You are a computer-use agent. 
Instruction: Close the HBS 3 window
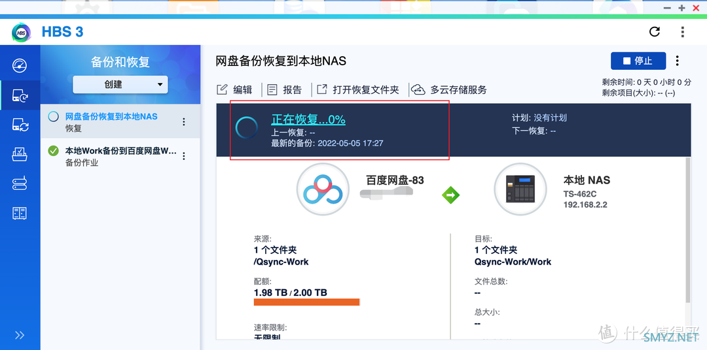[695, 8]
